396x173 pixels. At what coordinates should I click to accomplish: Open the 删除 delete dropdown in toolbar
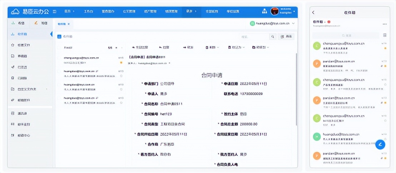click(x=212, y=47)
